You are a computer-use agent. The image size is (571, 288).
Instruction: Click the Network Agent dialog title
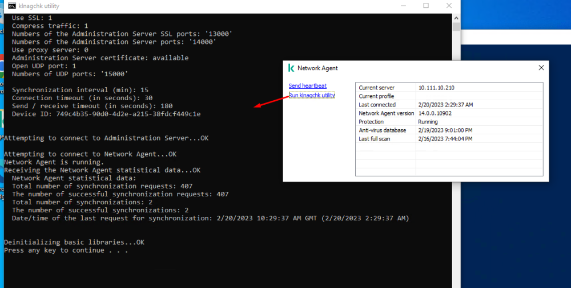coord(317,68)
